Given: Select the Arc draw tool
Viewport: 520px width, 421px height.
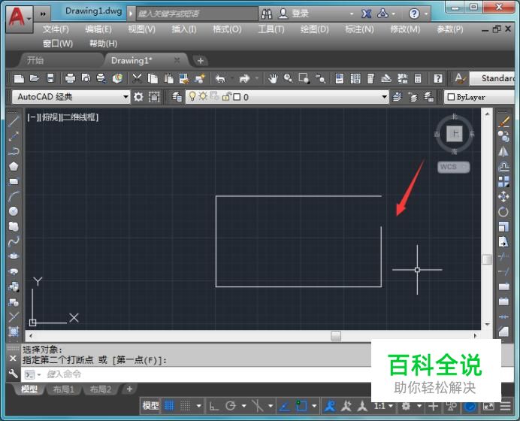Looking at the screenshot, I should [14, 196].
